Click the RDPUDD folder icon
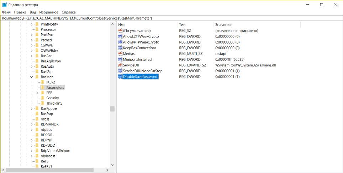 (x=37, y=145)
